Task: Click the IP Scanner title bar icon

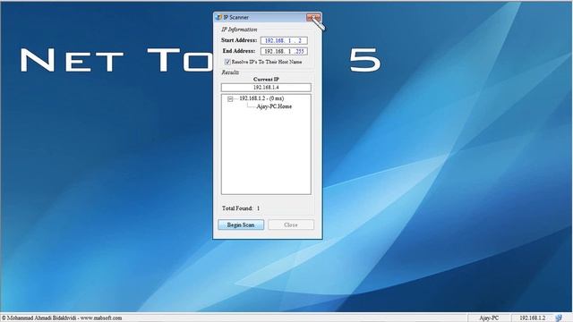Action: click(x=218, y=17)
